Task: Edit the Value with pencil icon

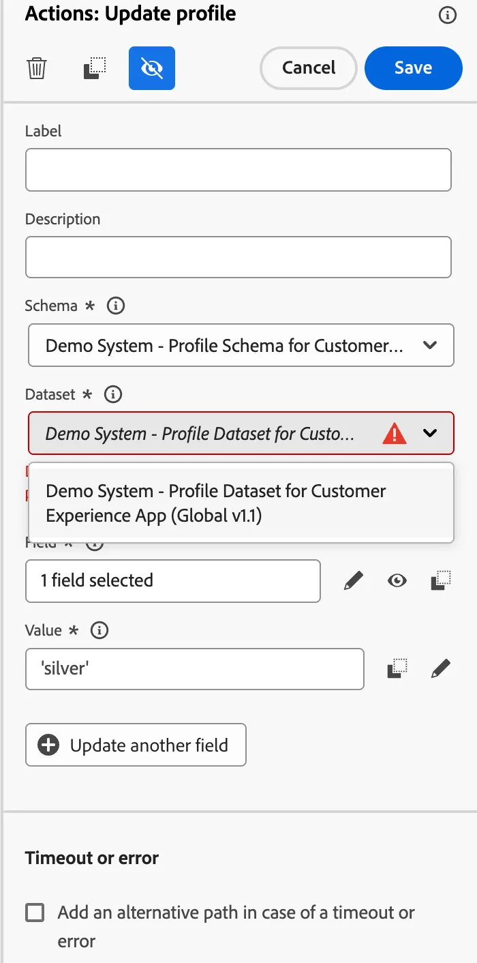Action: 441,669
